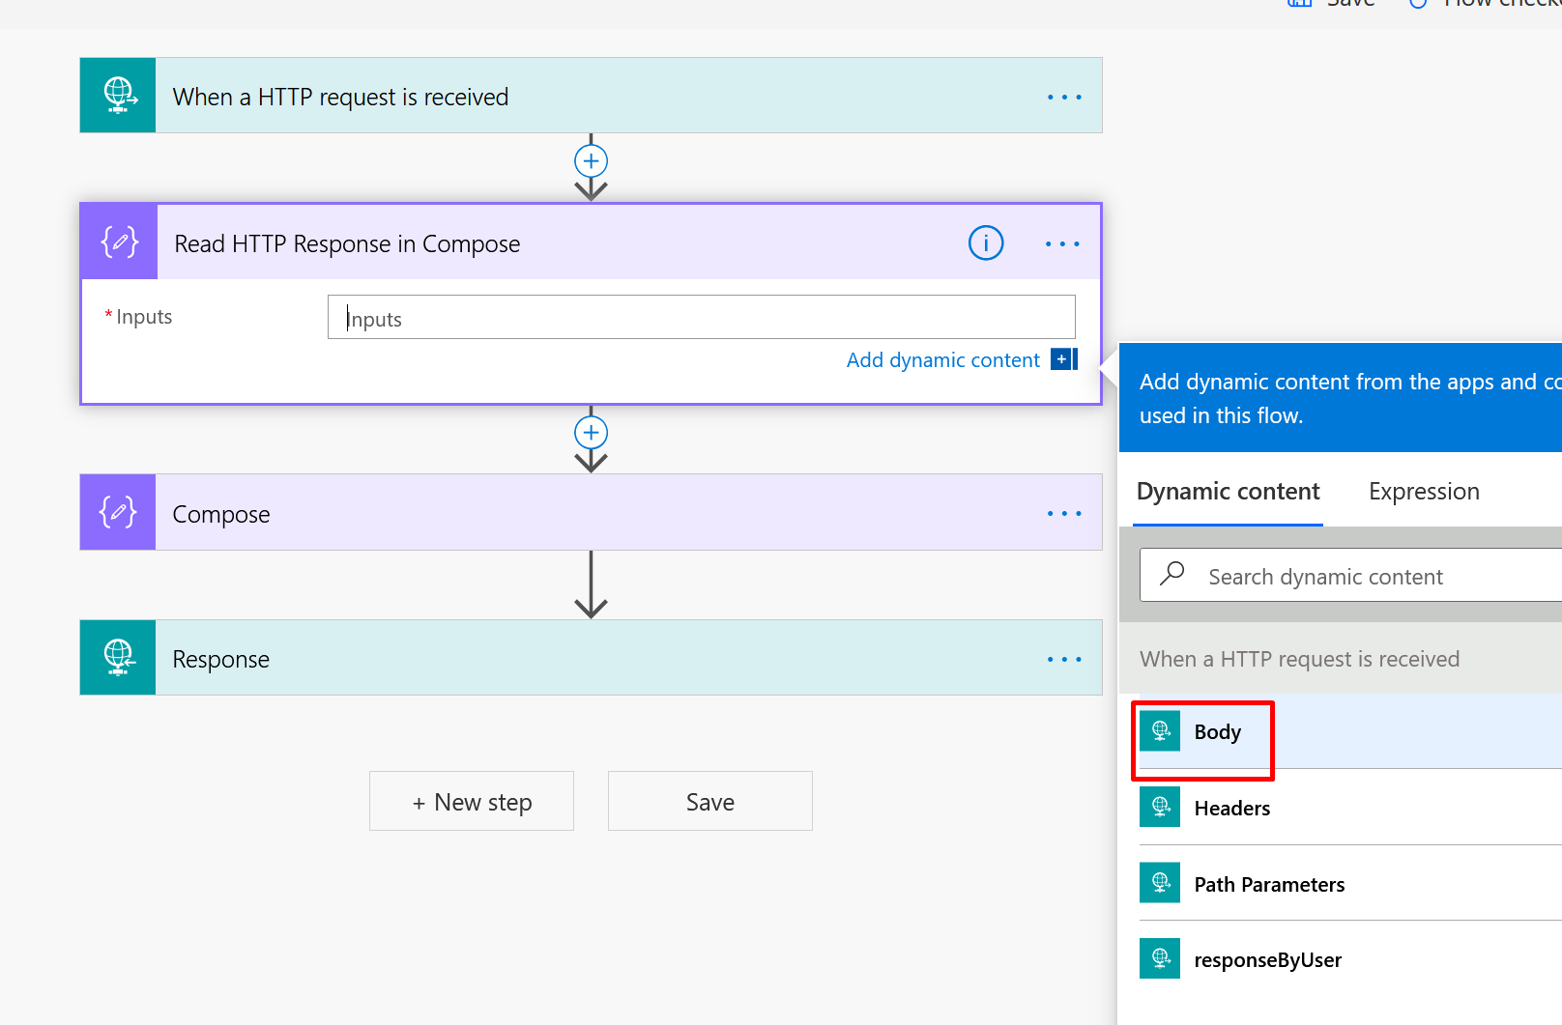Open more options for Response action

point(1064,659)
